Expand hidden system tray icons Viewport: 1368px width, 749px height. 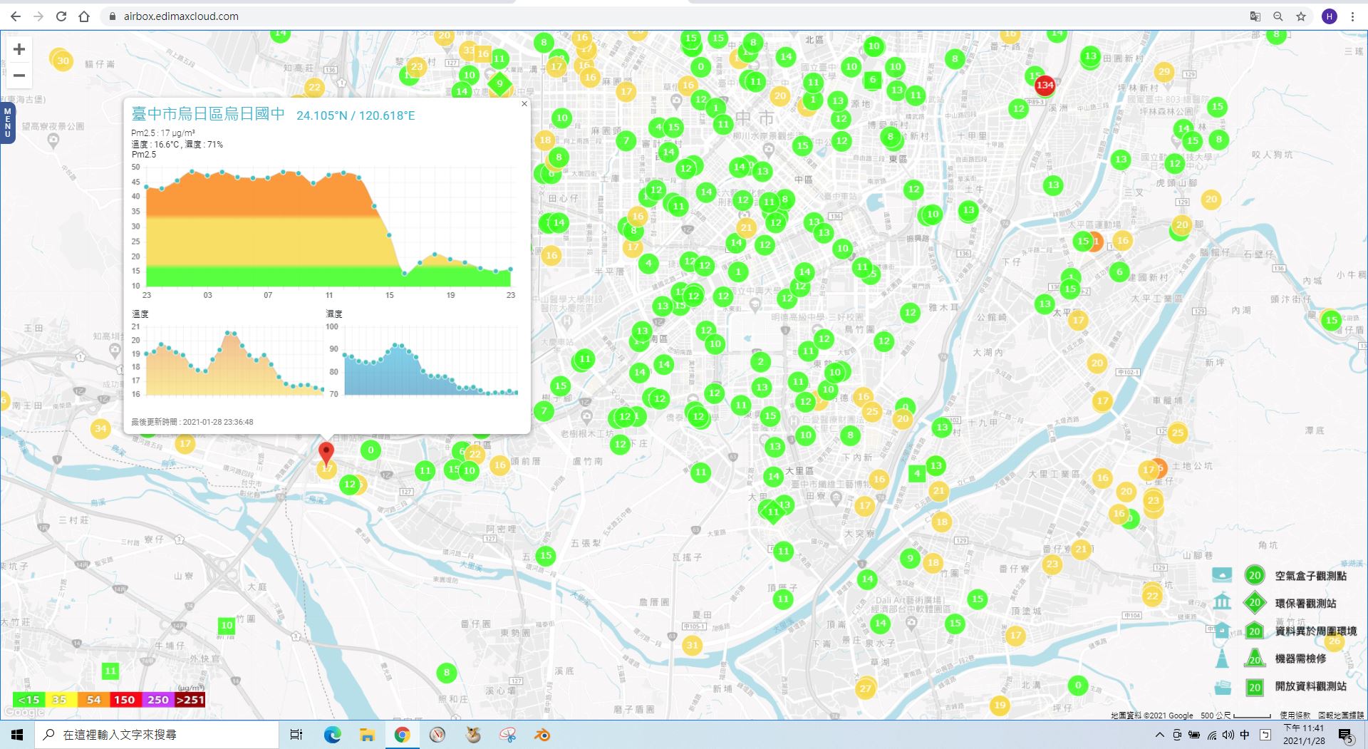(x=1160, y=735)
